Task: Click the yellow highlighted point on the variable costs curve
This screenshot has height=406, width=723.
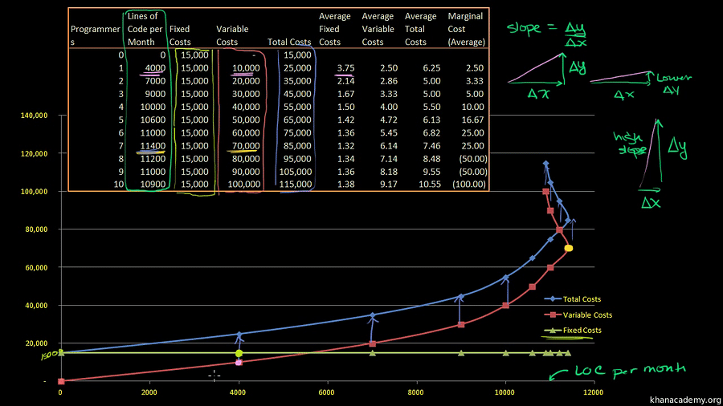Action: (x=569, y=248)
